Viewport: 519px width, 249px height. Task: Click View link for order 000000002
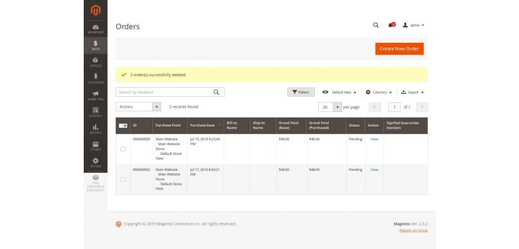pyautogui.click(x=374, y=169)
